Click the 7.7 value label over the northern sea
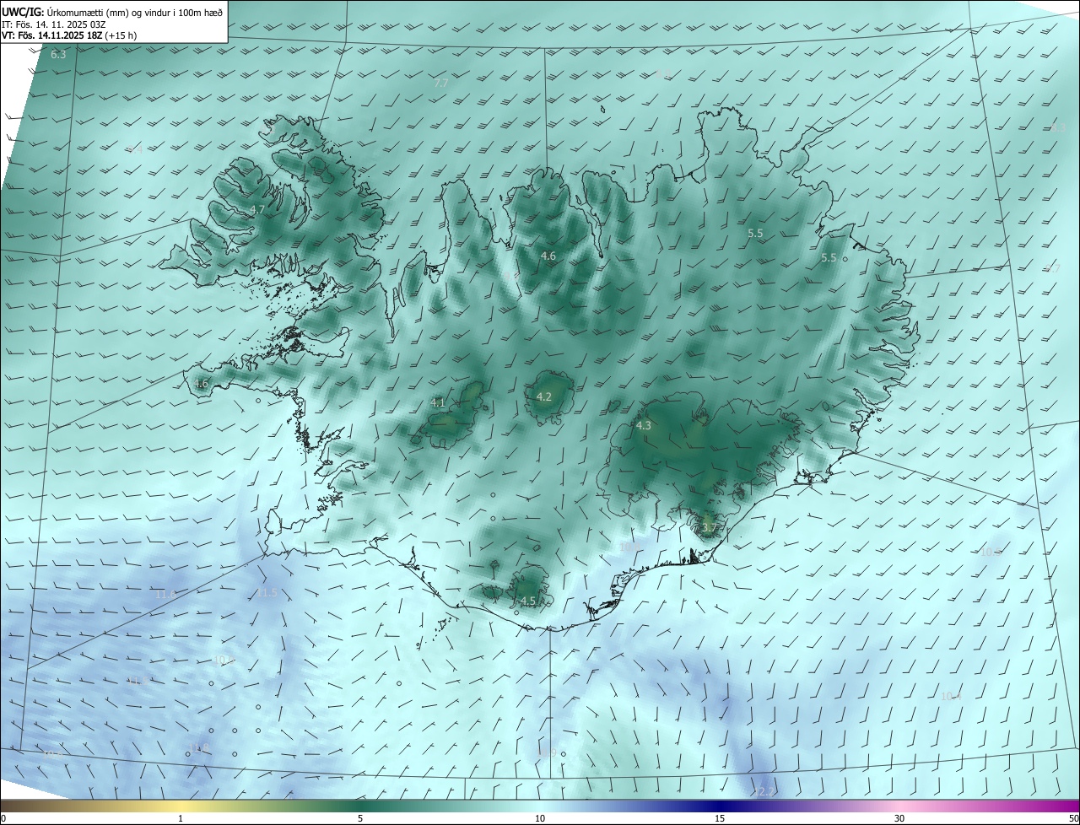1080x825 pixels. (x=441, y=83)
